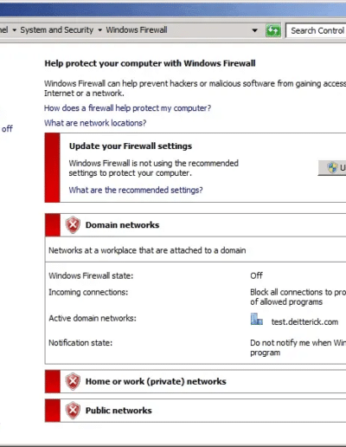Screen dimensions: 346x447
Task: Click the shield icon on recommended settings button
Action: click(x=332, y=167)
